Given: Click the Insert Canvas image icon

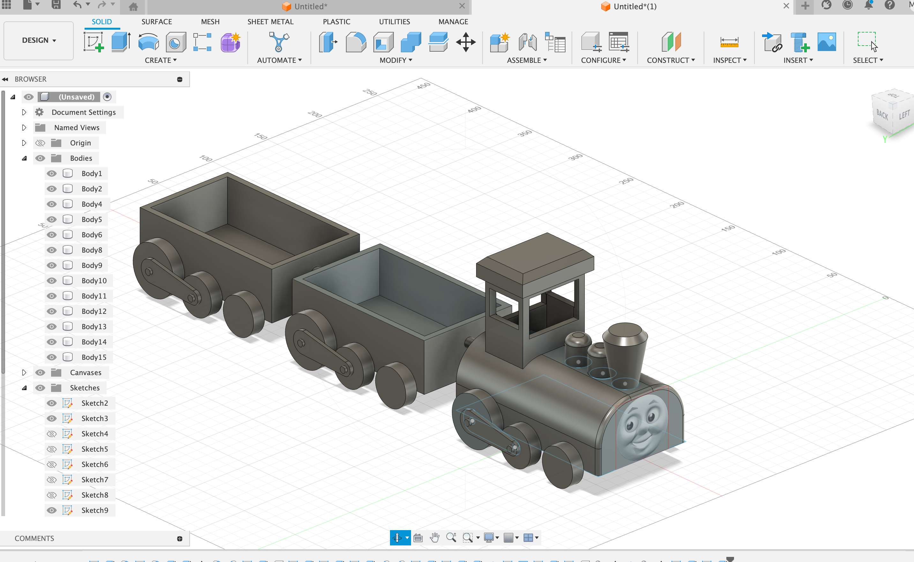Looking at the screenshot, I should coord(827,42).
